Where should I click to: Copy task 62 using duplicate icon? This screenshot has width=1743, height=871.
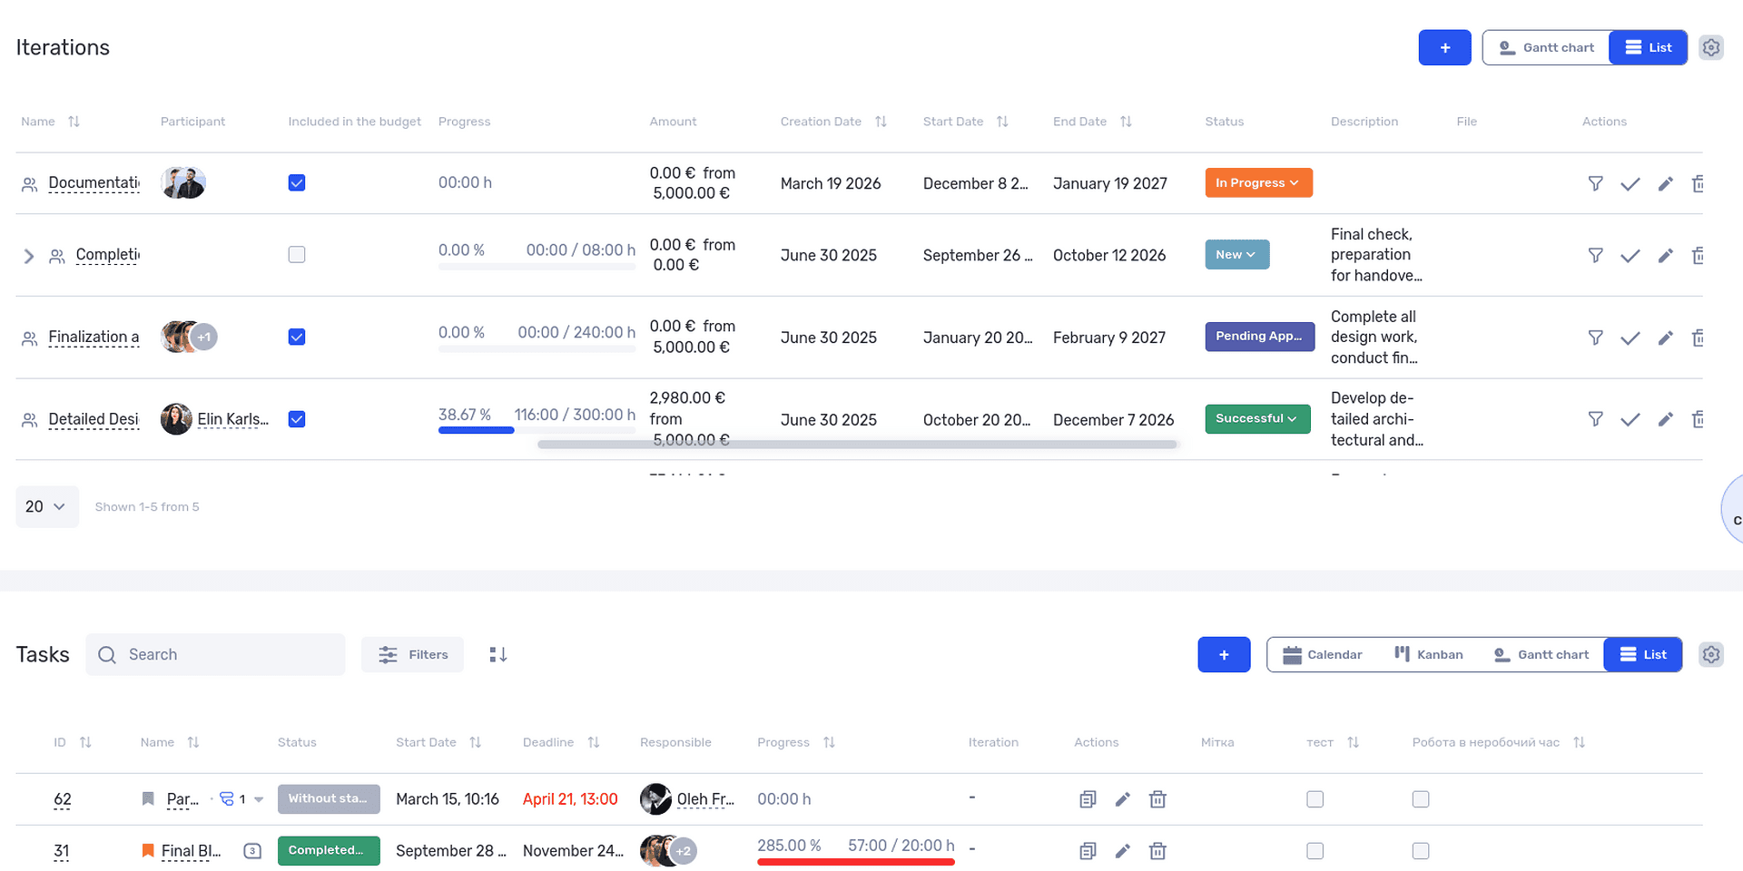click(x=1088, y=799)
